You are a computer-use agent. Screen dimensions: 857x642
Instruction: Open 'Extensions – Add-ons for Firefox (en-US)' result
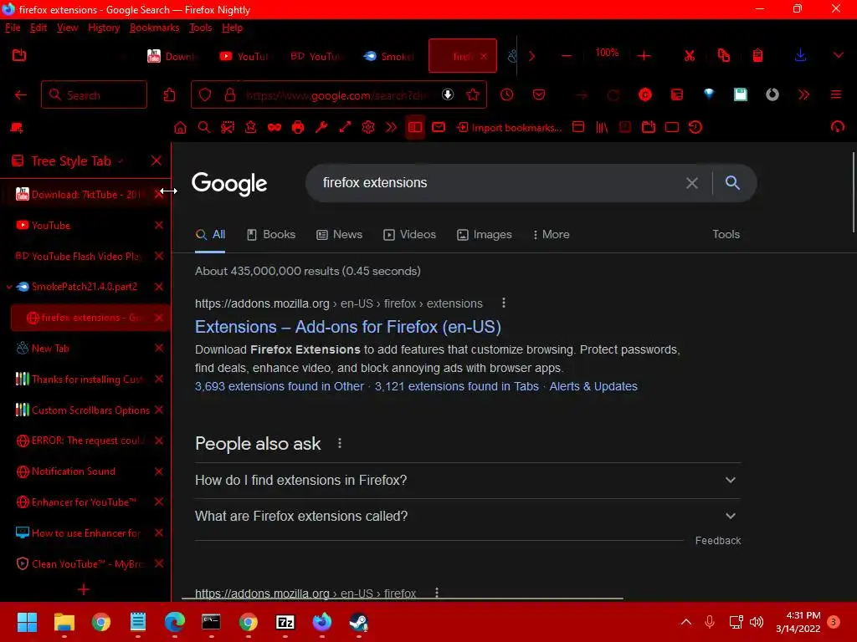pyautogui.click(x=348, y=327)
